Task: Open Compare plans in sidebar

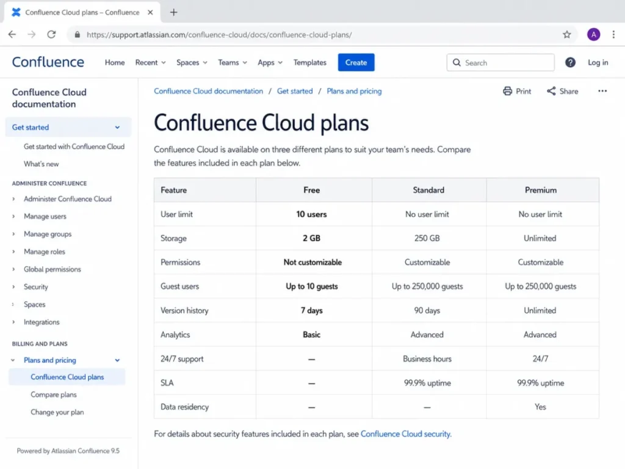Action: point(54,394)
